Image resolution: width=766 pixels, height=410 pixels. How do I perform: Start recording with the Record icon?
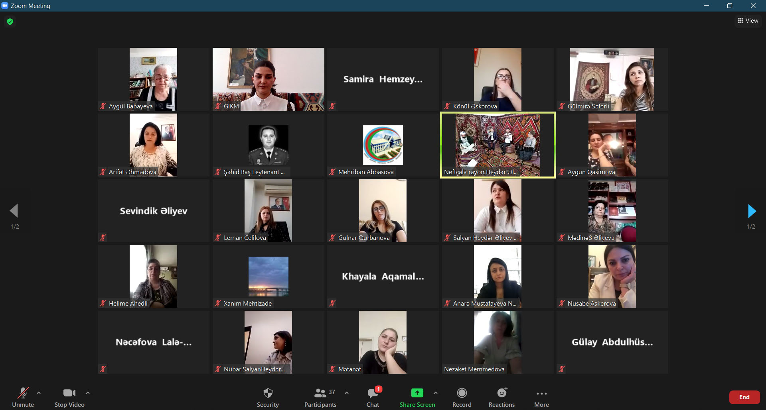[x=462, y=393]
